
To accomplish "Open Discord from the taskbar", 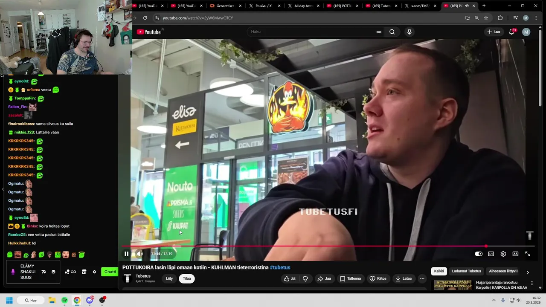I will pyautogui.click(x=90, y=300).
